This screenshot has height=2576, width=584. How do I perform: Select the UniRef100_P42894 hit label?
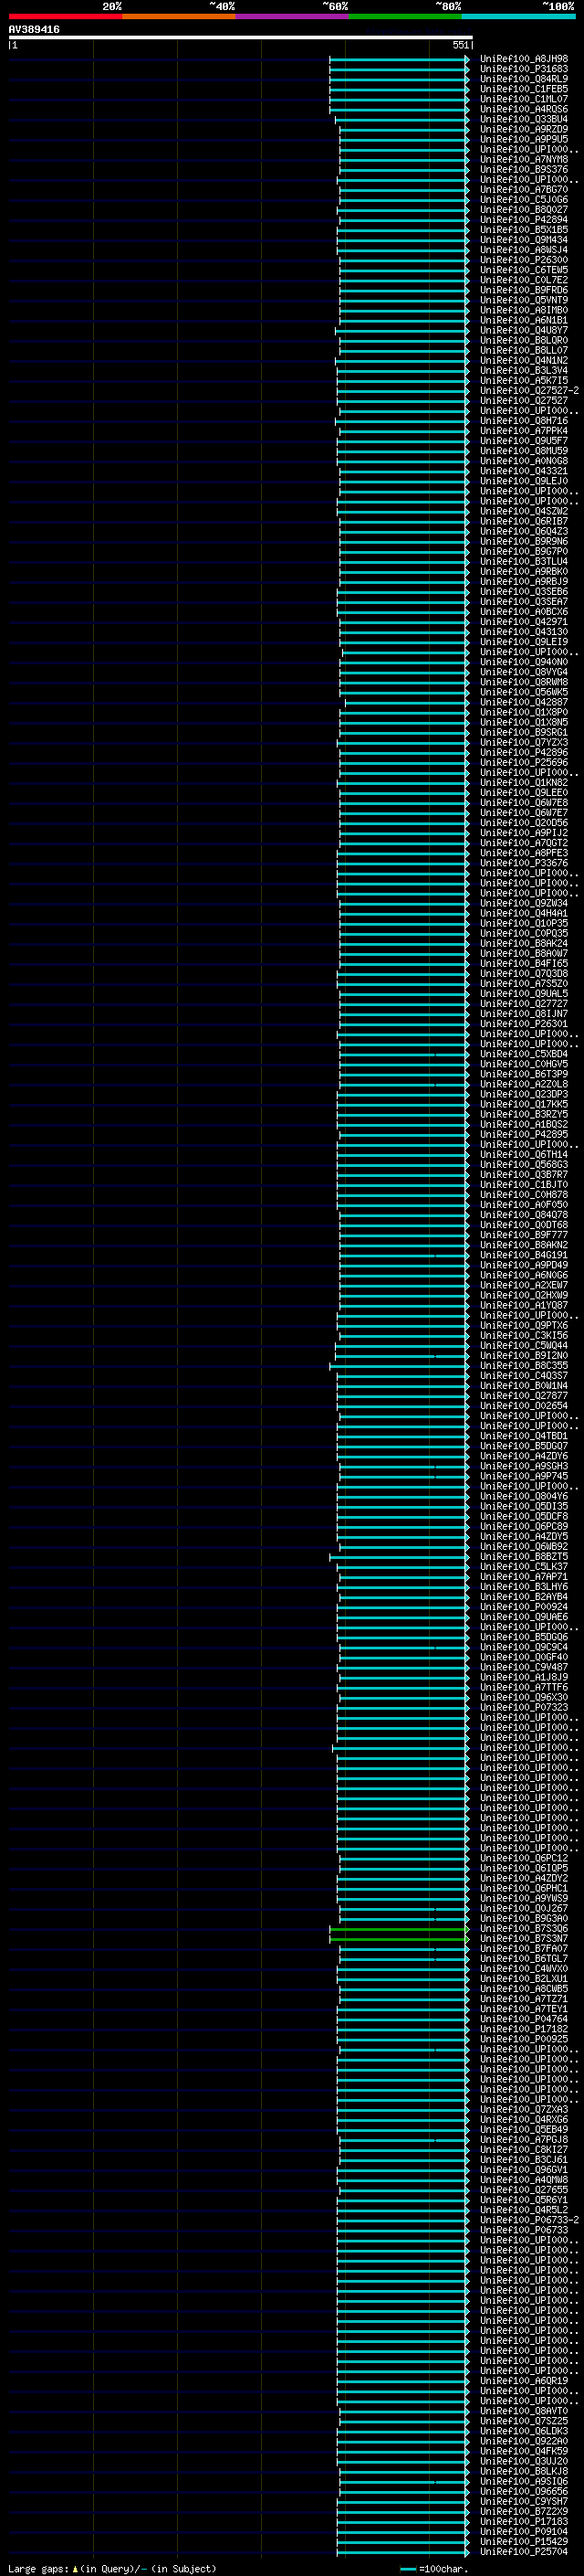pos(523,220)
